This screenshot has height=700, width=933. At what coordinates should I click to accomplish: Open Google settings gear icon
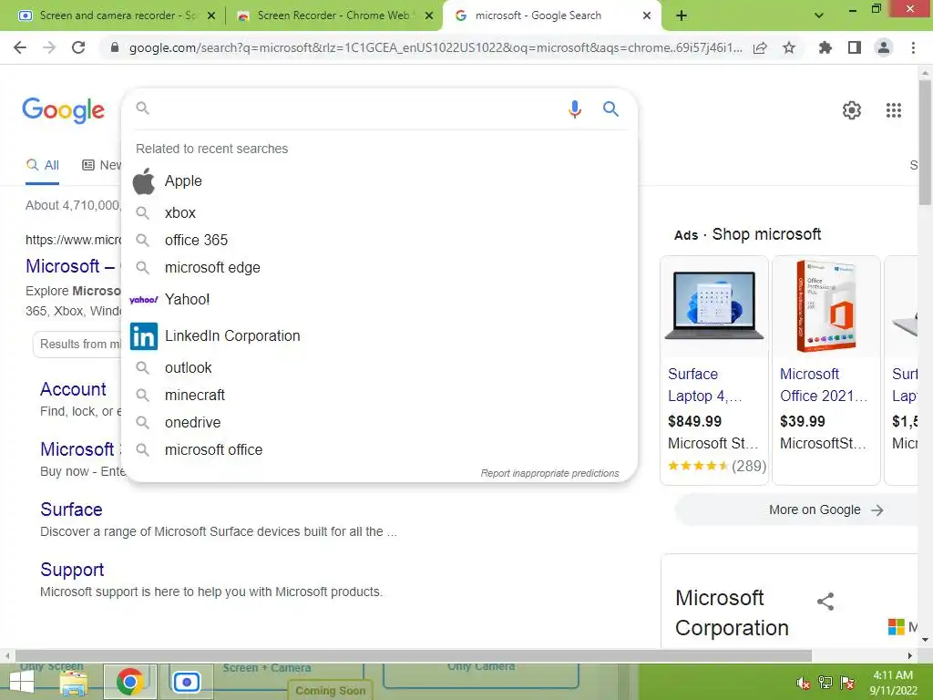click(x=852, y=110)
